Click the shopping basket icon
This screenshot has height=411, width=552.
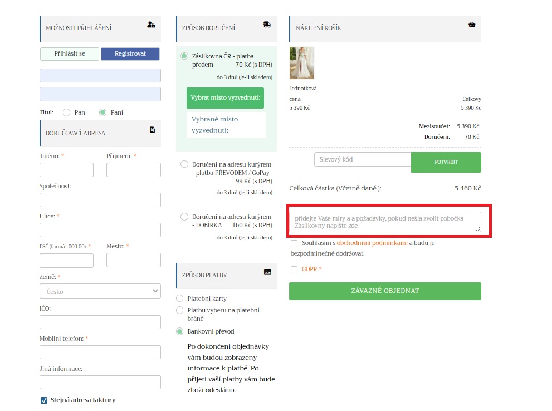(472, 25)
